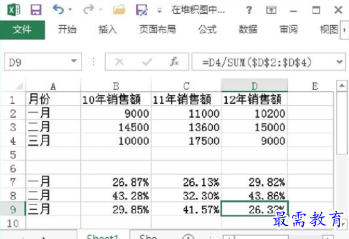The height and width of the screenshot is (239, 349).
Task: Select cell containing 32.30%
Action: tap(186, 195)
